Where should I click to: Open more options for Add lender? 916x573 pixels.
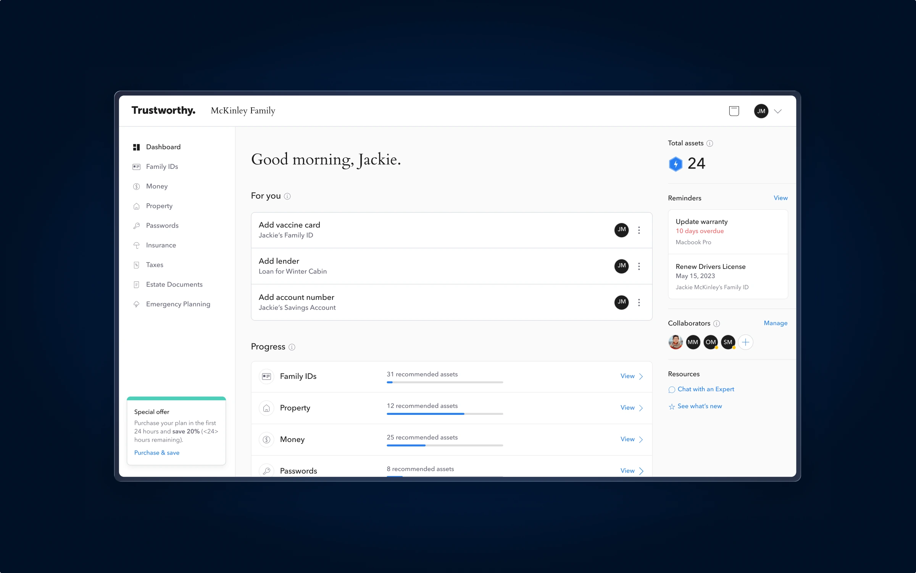[639, 266]
